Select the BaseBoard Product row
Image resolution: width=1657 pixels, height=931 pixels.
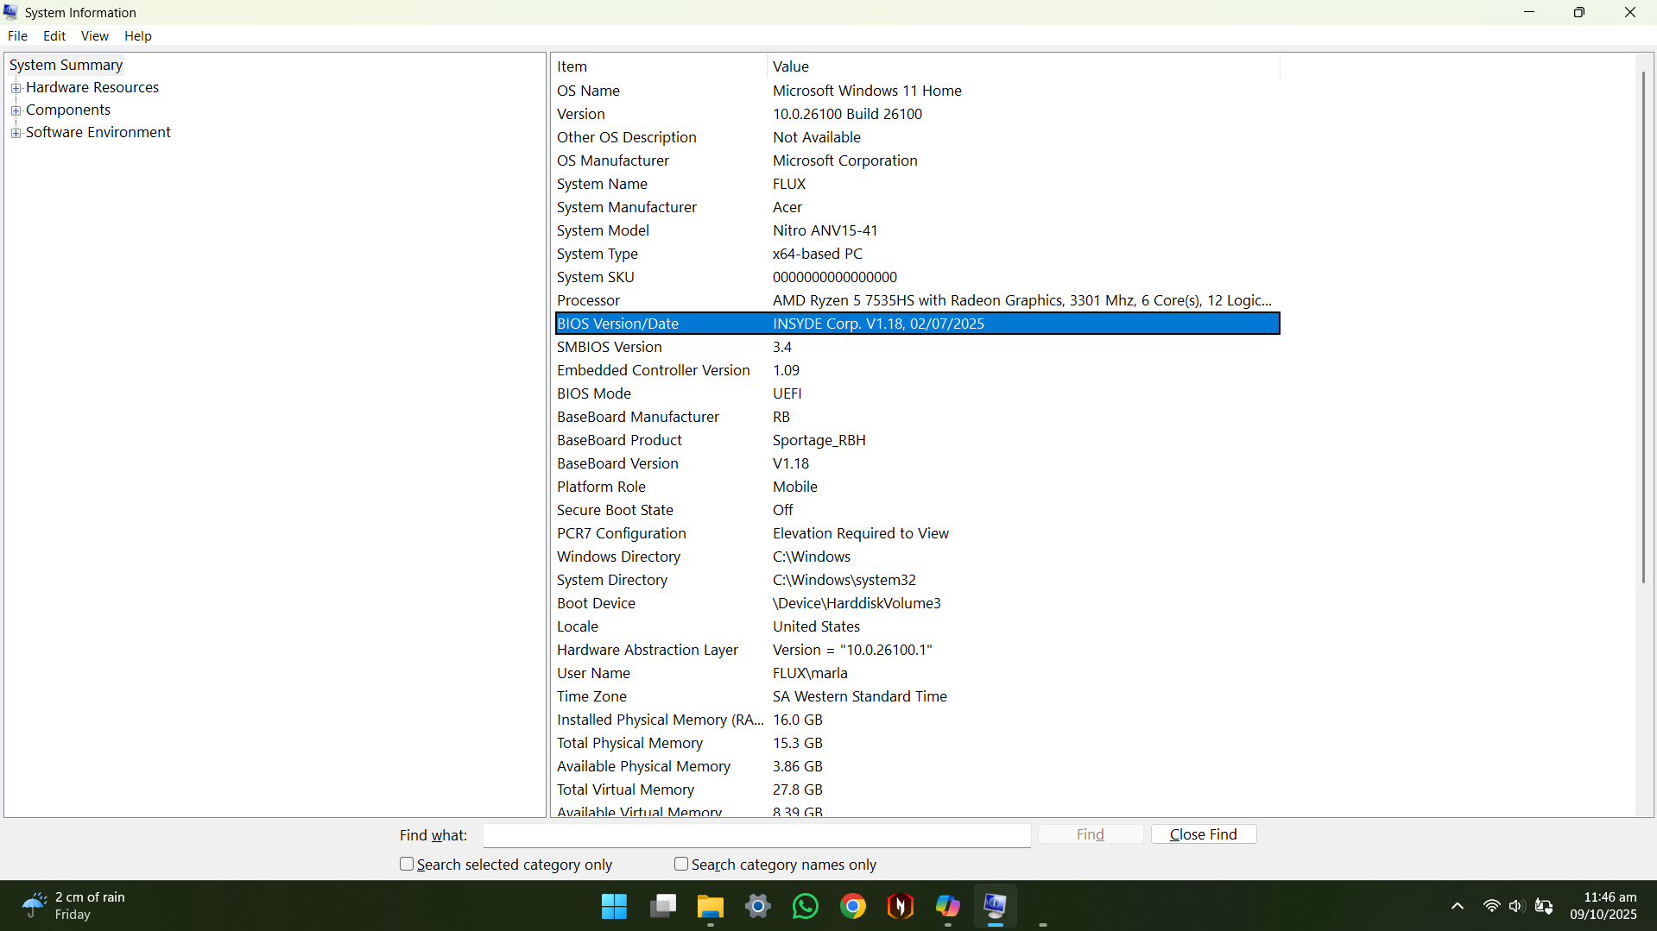point(917,440)
